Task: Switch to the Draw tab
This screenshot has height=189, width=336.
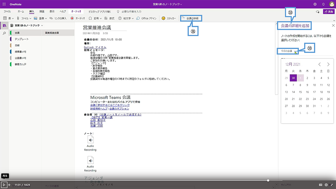Action: [42, 11]
